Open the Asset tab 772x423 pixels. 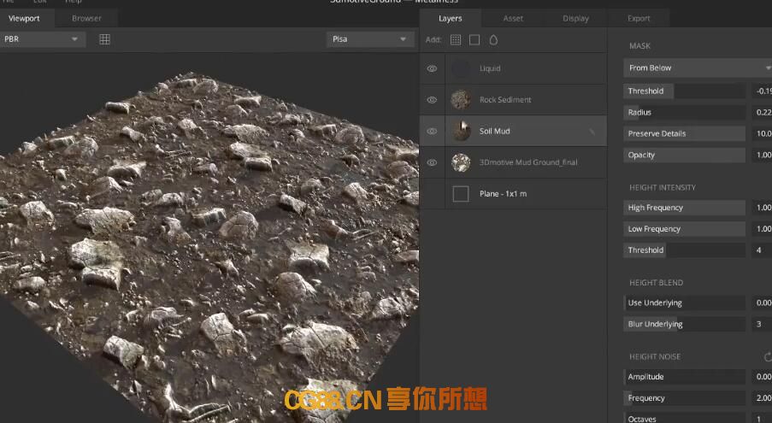tap(513, 18)
